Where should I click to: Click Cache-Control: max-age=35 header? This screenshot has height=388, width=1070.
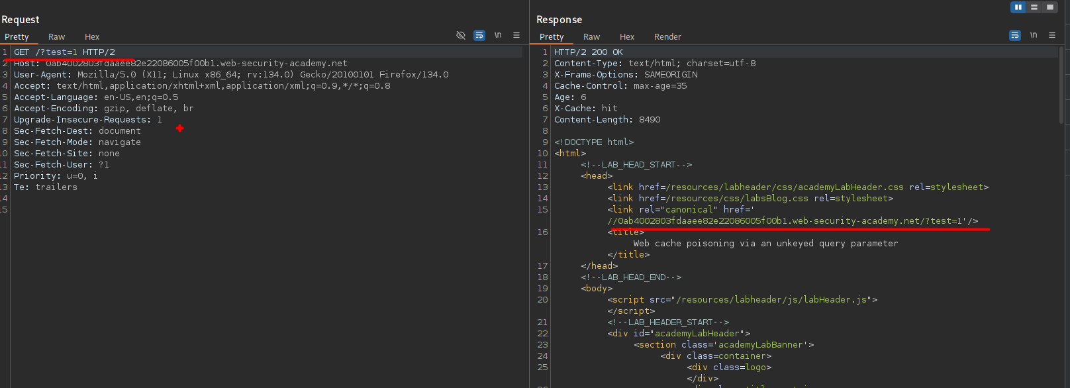click(620, 86)
